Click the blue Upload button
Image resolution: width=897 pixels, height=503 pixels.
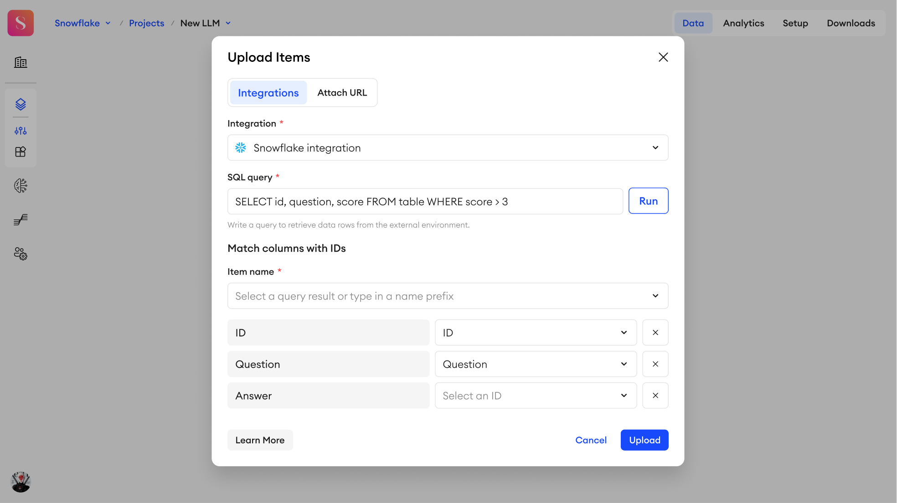pyautogui.click(x=644, y=440)
